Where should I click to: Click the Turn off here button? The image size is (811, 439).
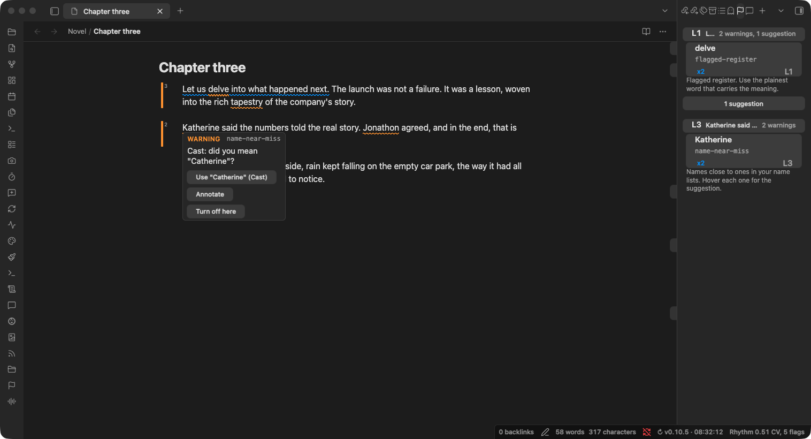[x=216, y=211]
